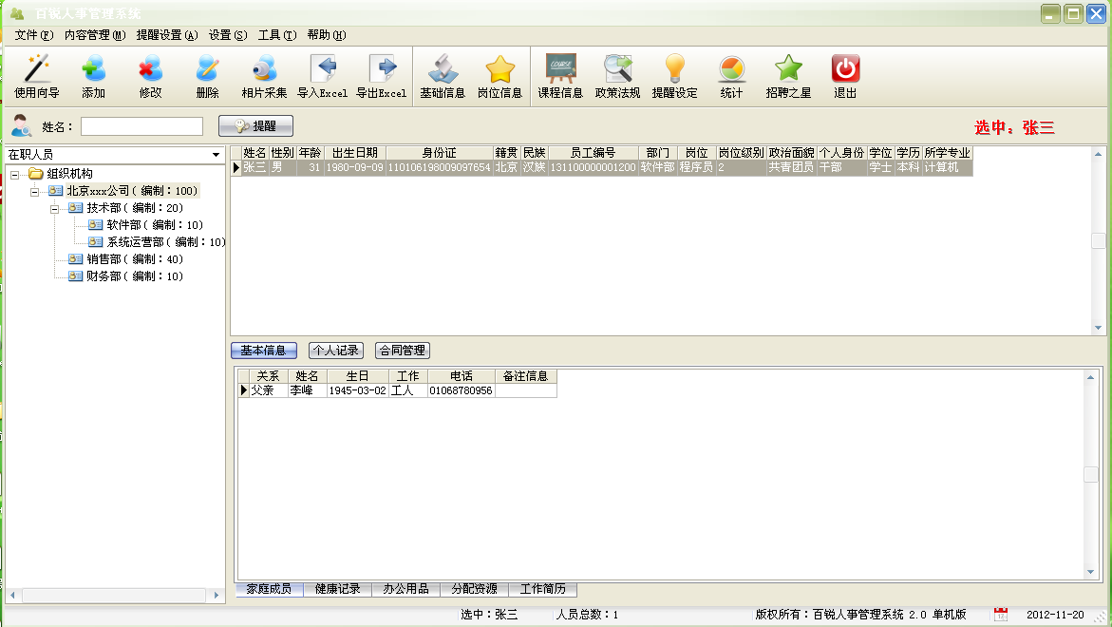Image resolution: width=1112 pixels, height=627 pixels.
Task: Click the person search icon beside 姓名
Action: (21, 125)
